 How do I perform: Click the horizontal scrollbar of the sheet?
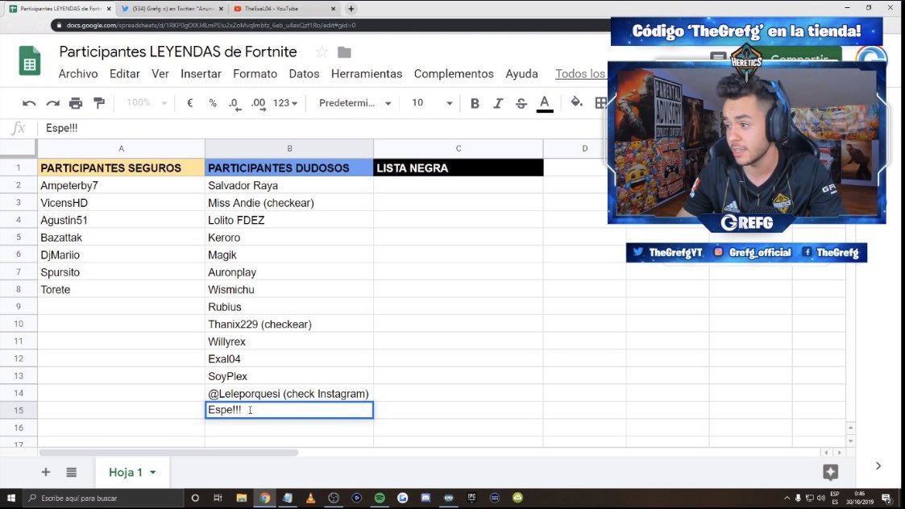168,453
